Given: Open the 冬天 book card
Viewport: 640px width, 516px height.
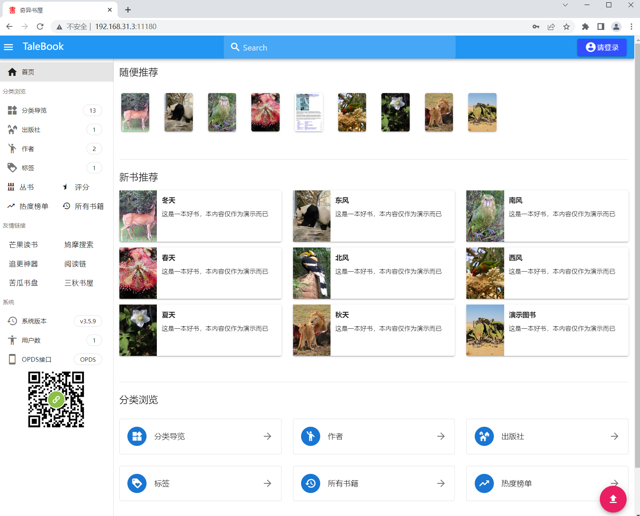Looking at the screenshot, I should [x=200, y=216].
